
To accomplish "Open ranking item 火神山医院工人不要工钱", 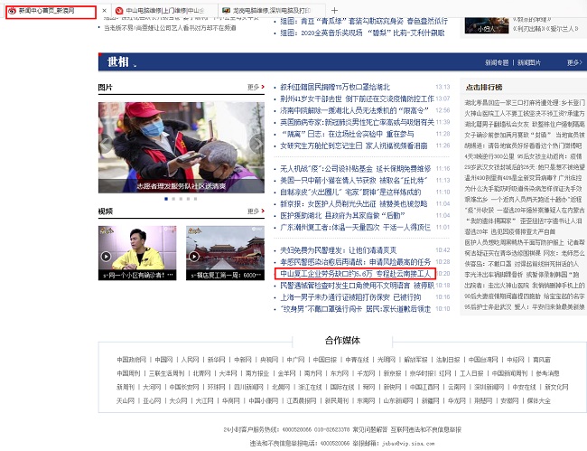I will pyautogui.click(x=524, y=113).
